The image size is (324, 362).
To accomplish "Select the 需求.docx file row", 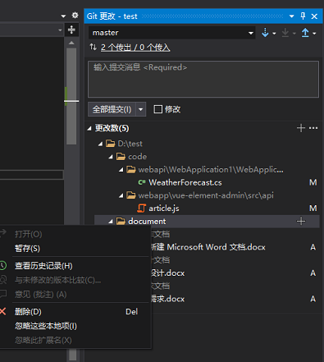I will [167, 299].
